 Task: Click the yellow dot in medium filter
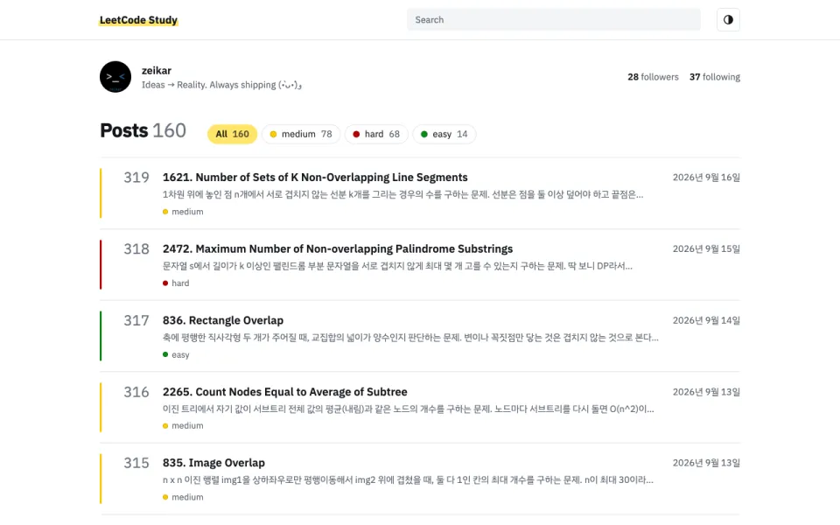(273, 134)
